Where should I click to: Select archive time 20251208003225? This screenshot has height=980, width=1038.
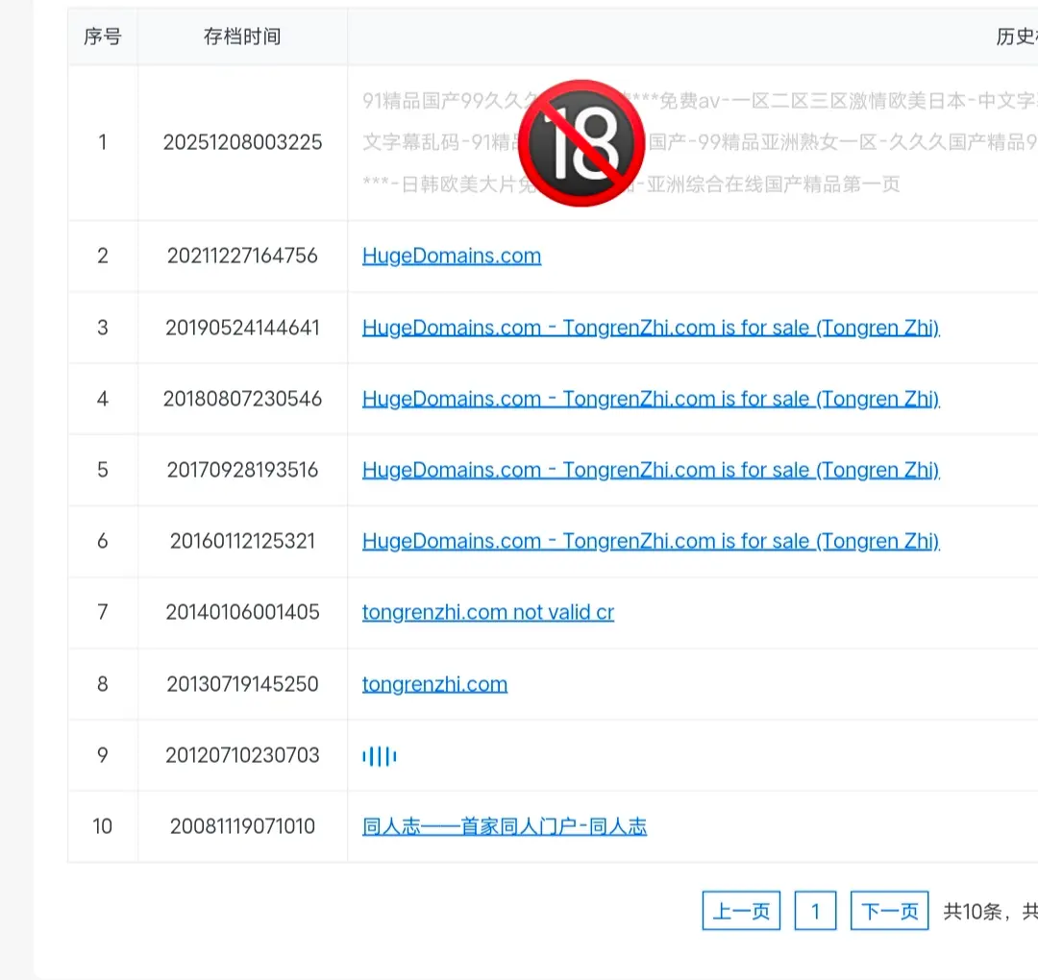click(x=242, y=142)
